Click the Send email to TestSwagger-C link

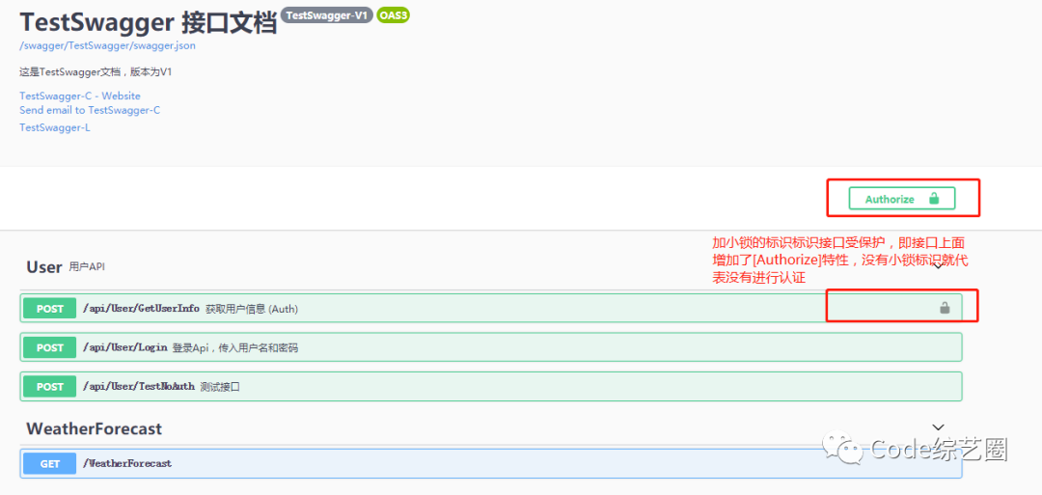point(90,110)
